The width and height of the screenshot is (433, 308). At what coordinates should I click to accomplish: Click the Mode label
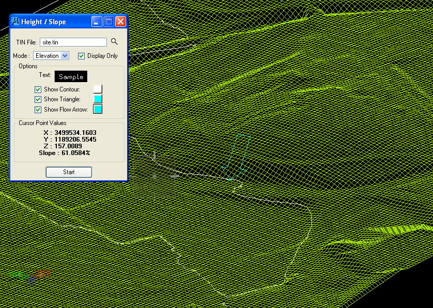coord(22,56)
